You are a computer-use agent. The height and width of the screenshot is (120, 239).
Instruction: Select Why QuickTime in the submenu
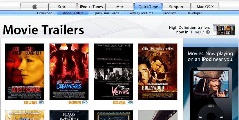(x=141, y=13)
